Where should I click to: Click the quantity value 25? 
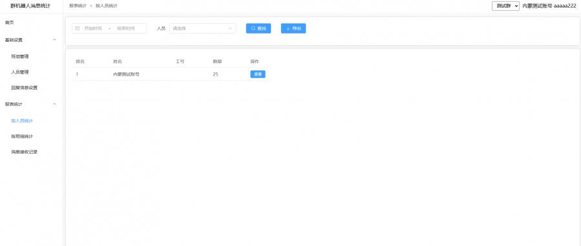216,74
